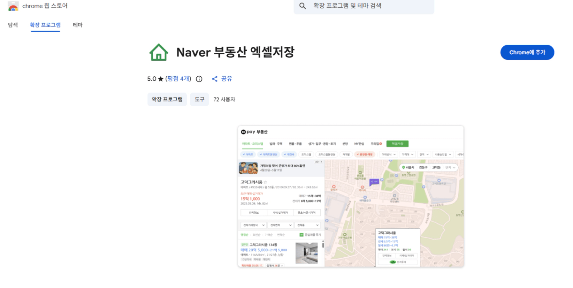Click the Chrome에 추가 button

click(x=527, y=52)
